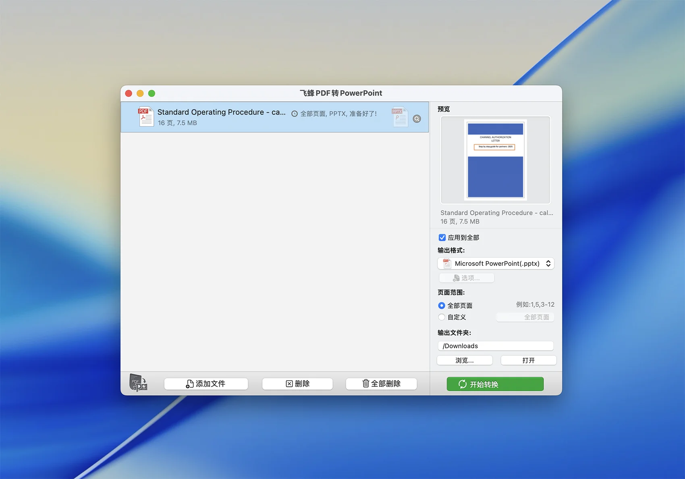The width and height of the screenshot is (685, 479).
Task: Click the format dropdown up-down arrows
Action: [x=548, y=263]
